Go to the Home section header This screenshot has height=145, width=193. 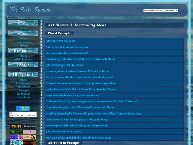[x=23, y=23]
